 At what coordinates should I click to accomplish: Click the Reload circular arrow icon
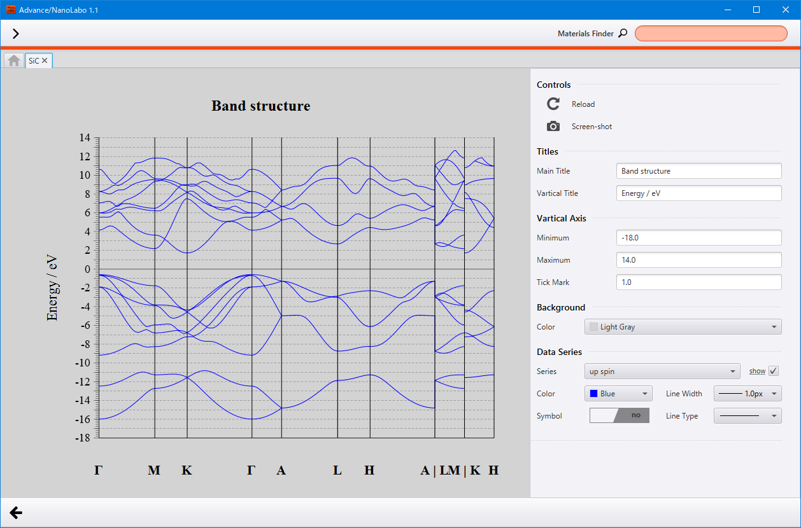pos(553,104)
